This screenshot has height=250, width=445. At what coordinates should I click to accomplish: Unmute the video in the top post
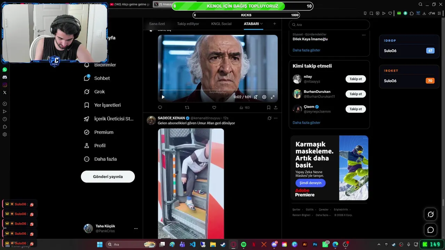256,97
